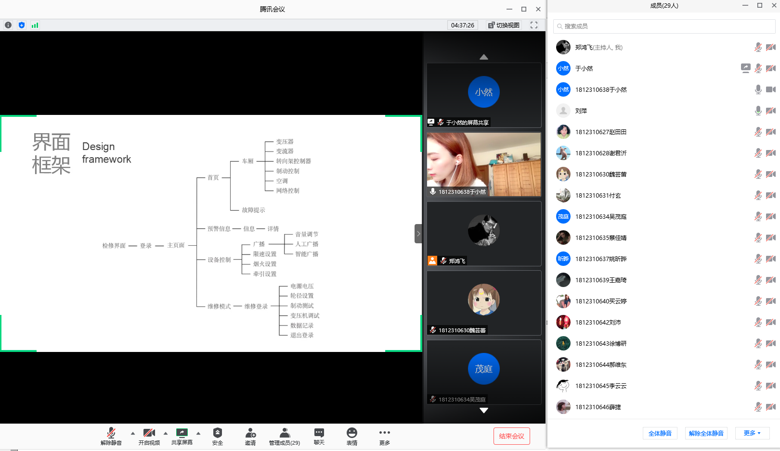The height and width of the screenshot is (451, 780).
Task: Open the 更多 dropdown in members panel
Action: [x=752, y=433]
